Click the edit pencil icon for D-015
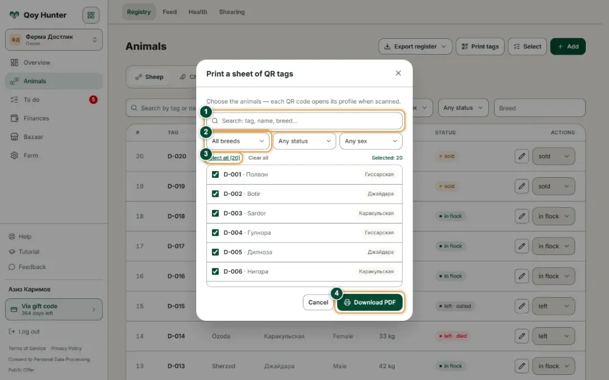The image size is (609, 380). pos(522,306)
